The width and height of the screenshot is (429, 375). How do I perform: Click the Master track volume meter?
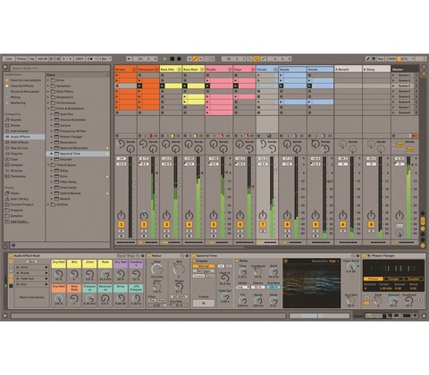pos(408,196)
